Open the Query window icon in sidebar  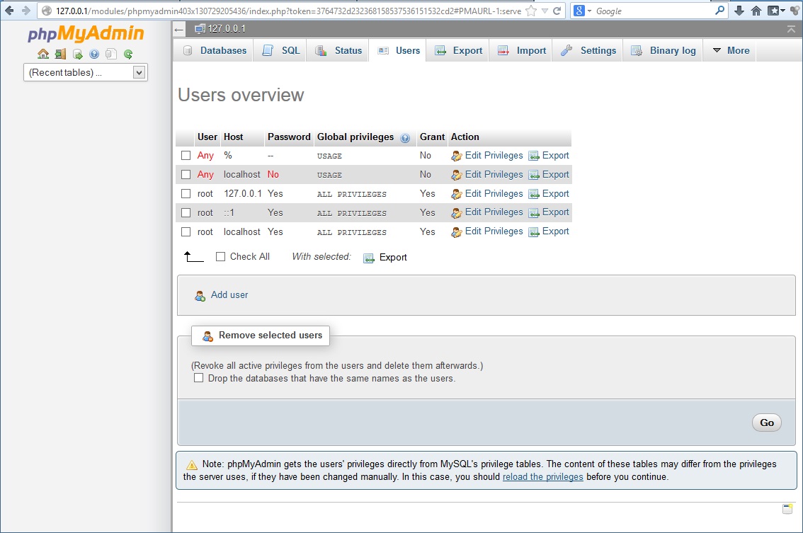tap(77, 55)
